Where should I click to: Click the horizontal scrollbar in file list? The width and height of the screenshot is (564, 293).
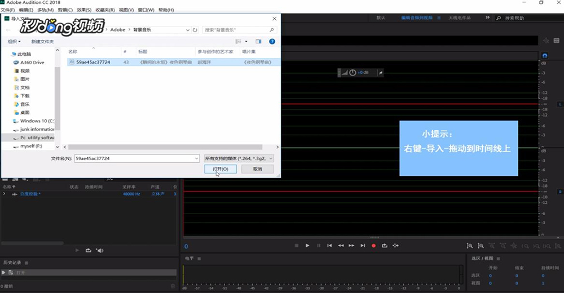(x=165, y=147)
